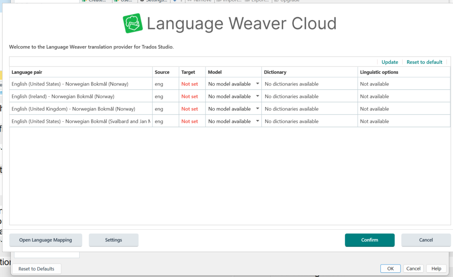
Task: Click the Reset to default link
Action: pyautogui.click(x=424, y=62)
